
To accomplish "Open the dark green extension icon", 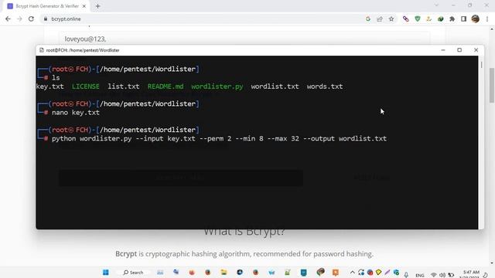I will [x=440, y=19].
